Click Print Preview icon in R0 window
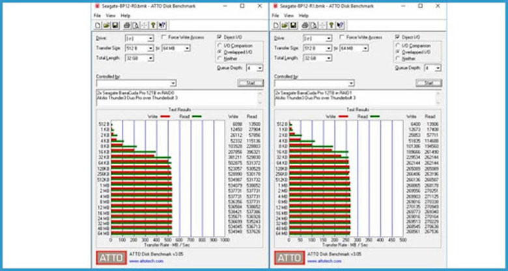 pos(135,25)
